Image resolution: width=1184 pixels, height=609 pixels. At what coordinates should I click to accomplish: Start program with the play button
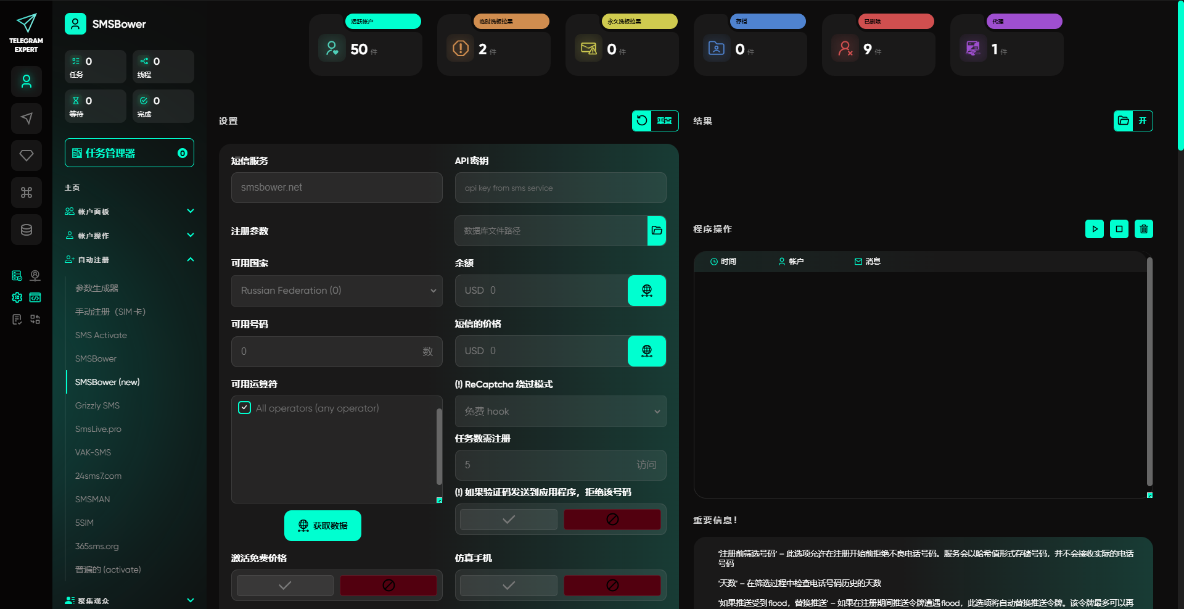click(1095, 229)
